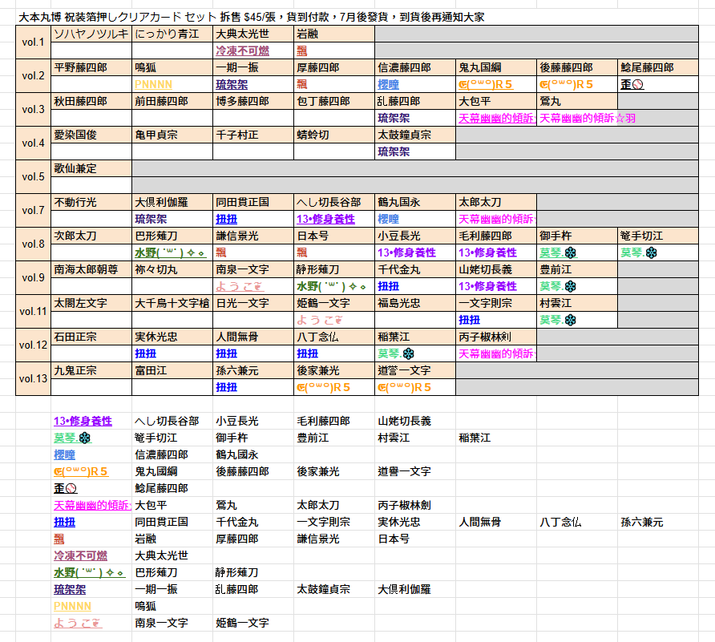The width and height of the screenshot is (715, 642).
Task: Click the 石田正宗 cell
Action: (x=91, y=337)
